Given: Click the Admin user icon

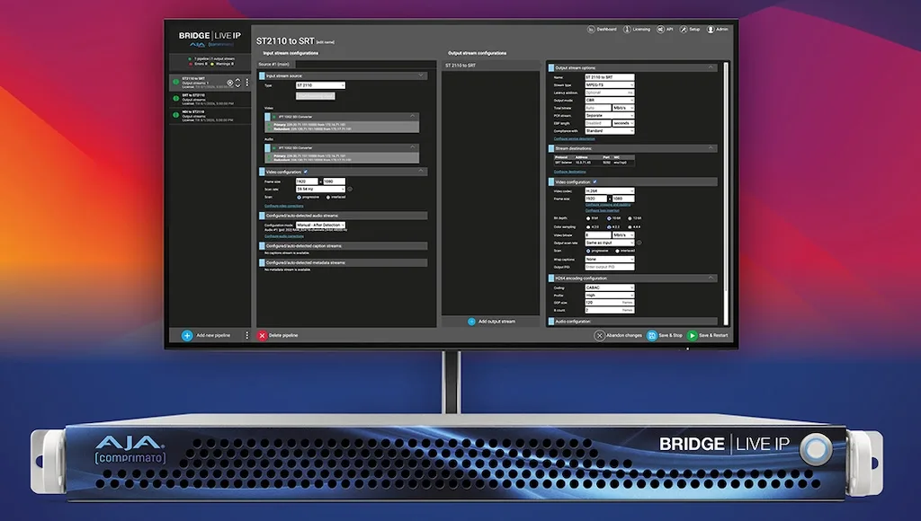Looking at the screenshot, I should [x=711, y=30].
